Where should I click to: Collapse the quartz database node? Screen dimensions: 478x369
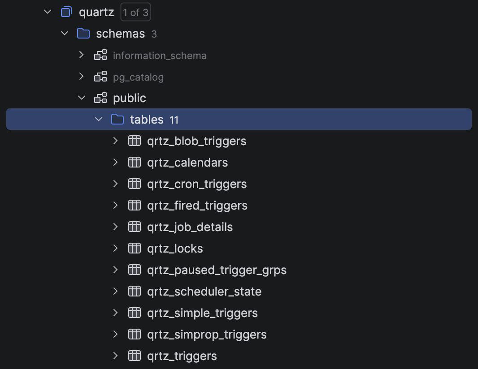[x=48, y=12]
